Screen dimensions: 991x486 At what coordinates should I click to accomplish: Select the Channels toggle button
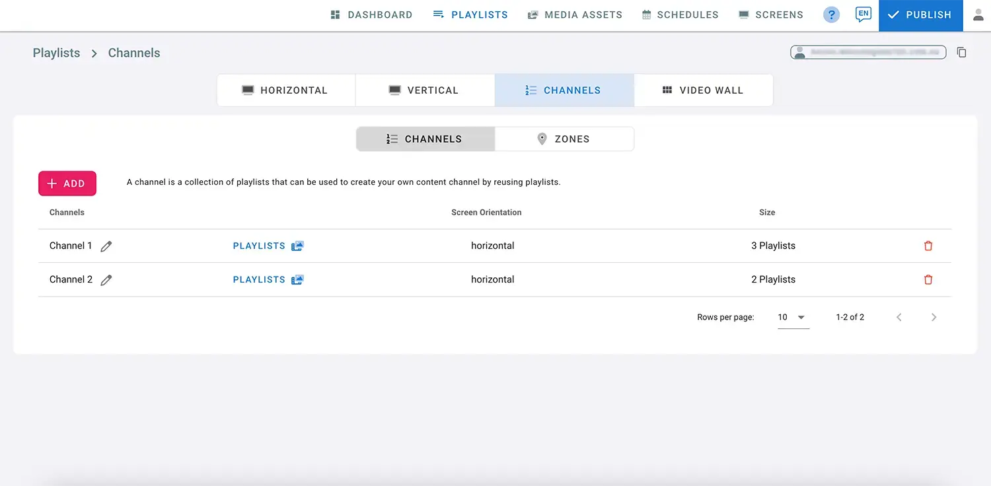(425, 139)
